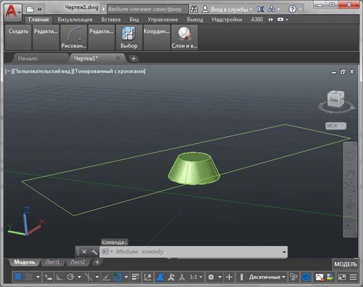
Task: Click the navigation bar Pan hand icon
Action: [x=350, y=174]
